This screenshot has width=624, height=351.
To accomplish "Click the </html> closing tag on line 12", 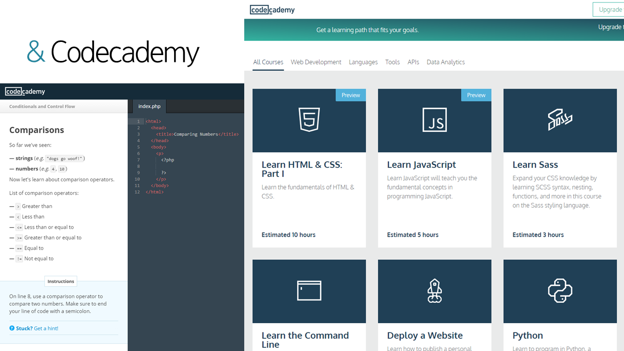I will click(155, 192).
